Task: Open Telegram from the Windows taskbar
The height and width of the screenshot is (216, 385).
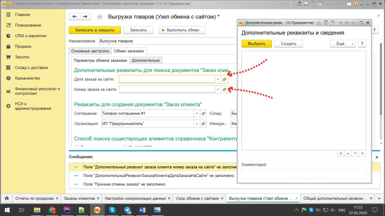Action: (128, 210)
